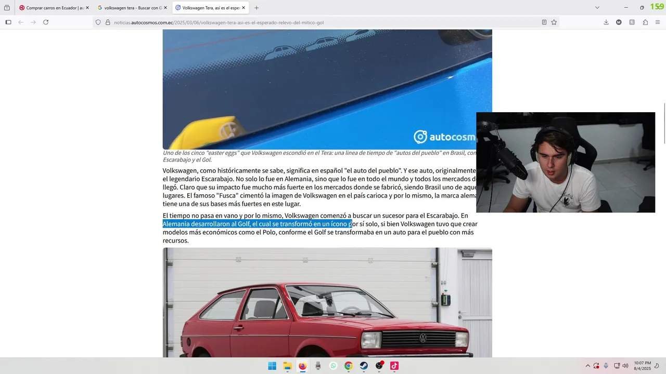666x374 pixels.
Task: Open the tracking protection shield icon
Action: point(98,22)
